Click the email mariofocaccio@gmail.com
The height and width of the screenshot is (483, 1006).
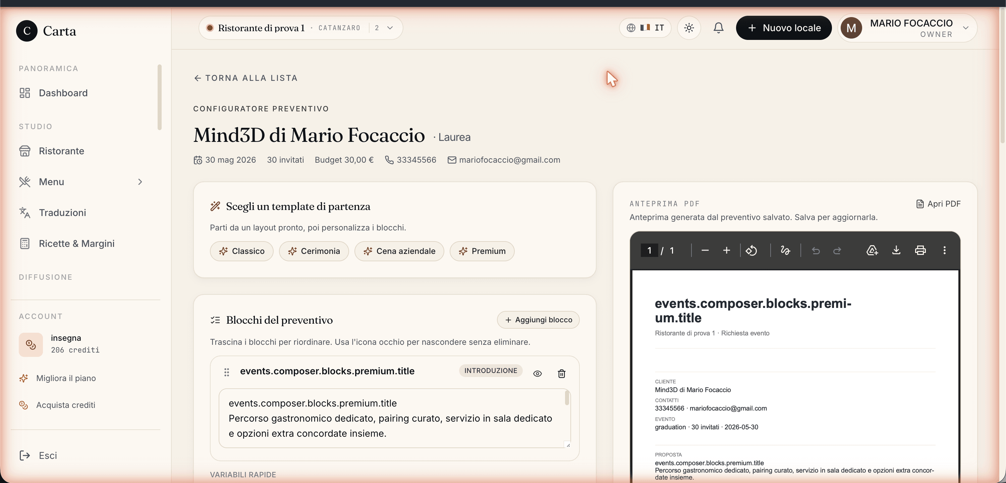510,160
